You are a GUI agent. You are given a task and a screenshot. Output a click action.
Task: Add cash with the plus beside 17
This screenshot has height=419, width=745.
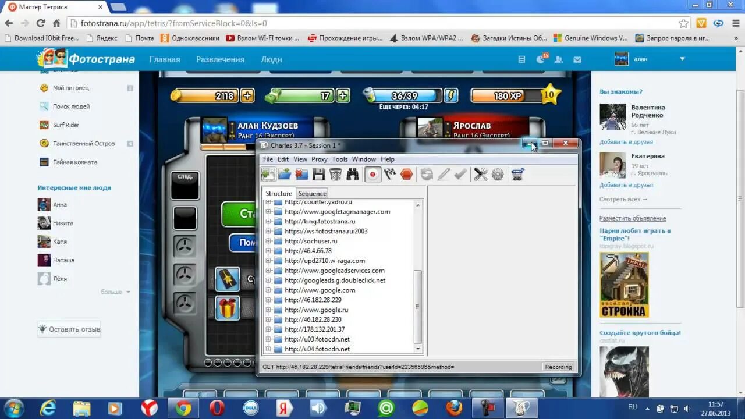343,95
